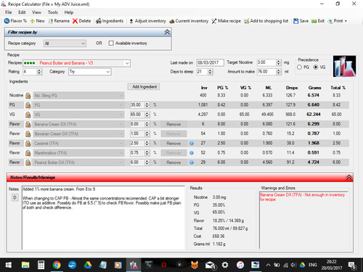Select VG precedence radio button
This screenshot has width=363, height=272.
click(316, 67)
